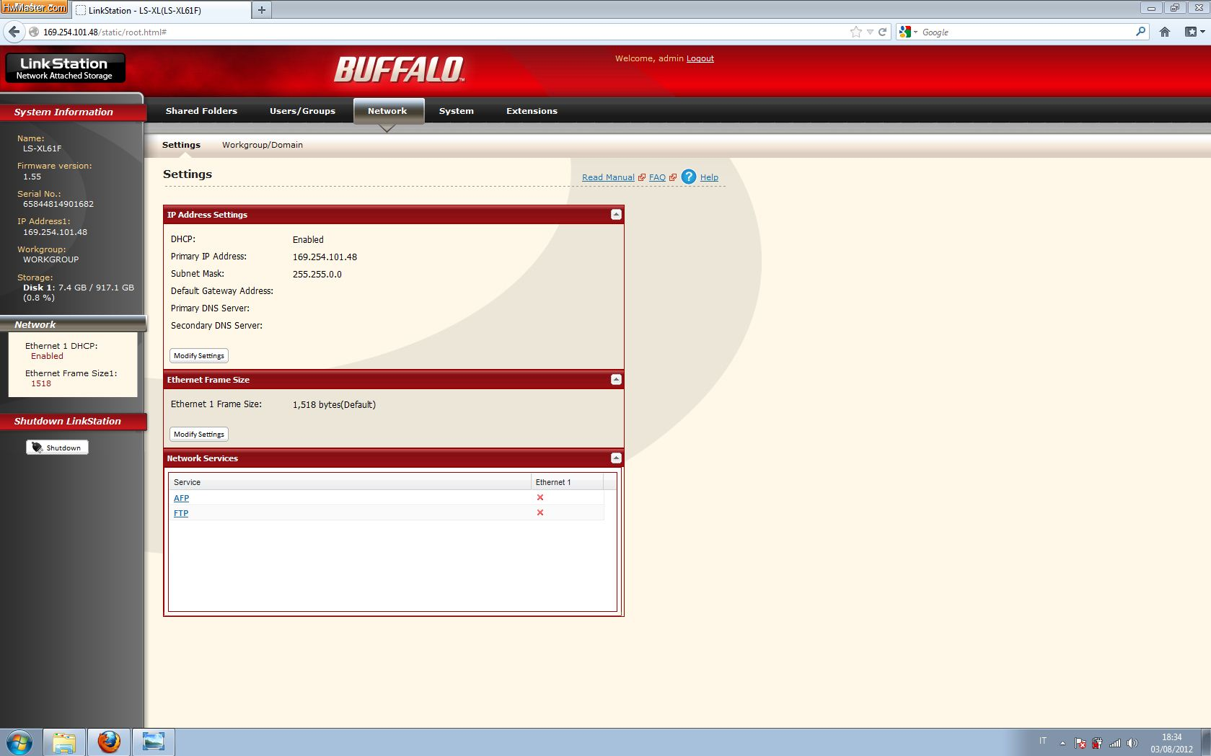
Task: Click Modify Settings under Ethernet Frame Size
Action: pyautogui.click(x=199, y=434)
